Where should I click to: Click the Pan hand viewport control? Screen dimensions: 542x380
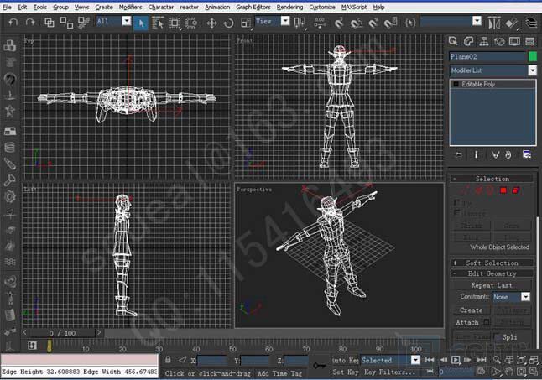(x=508, y=372)
